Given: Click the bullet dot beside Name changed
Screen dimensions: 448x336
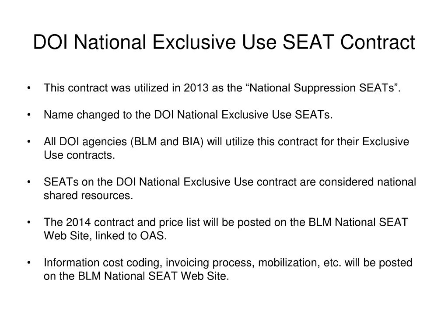Looking at the screenshot, I should click(x=29, y=115).
